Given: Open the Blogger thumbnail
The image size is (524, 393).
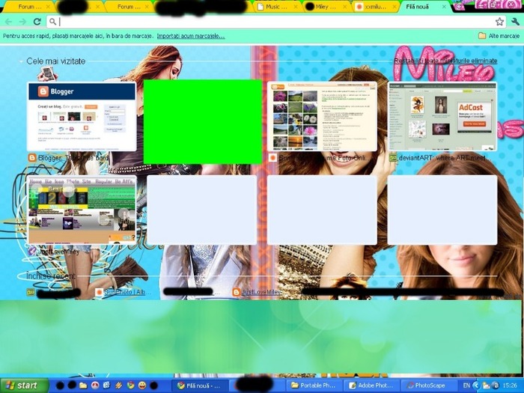Looking at the screenshot, I should point(82,117).
